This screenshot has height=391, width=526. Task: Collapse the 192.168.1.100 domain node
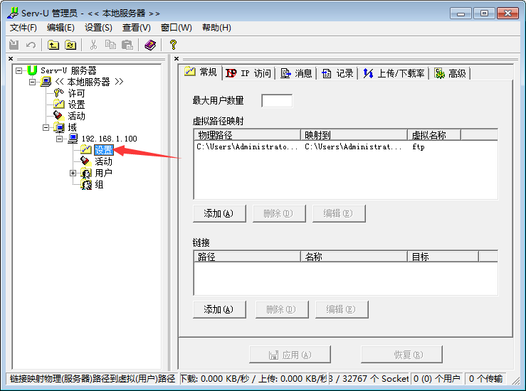[59, 139]
